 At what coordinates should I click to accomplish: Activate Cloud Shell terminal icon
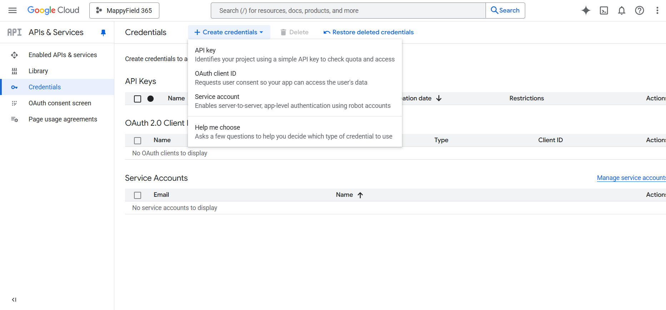point(604,10)
